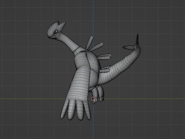Screen dimensions: 185x139
Task: Click the orange object origin dot
Action: (93, 65)
